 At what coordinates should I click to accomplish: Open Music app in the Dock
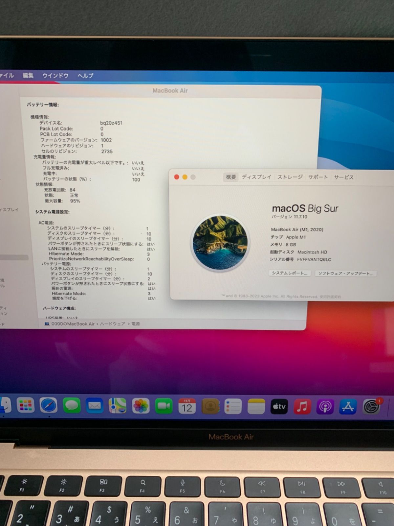coord(302,407)
